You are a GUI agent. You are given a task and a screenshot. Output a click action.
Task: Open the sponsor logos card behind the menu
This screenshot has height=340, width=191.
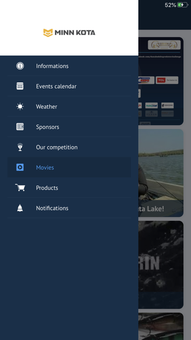coord(161,81)
